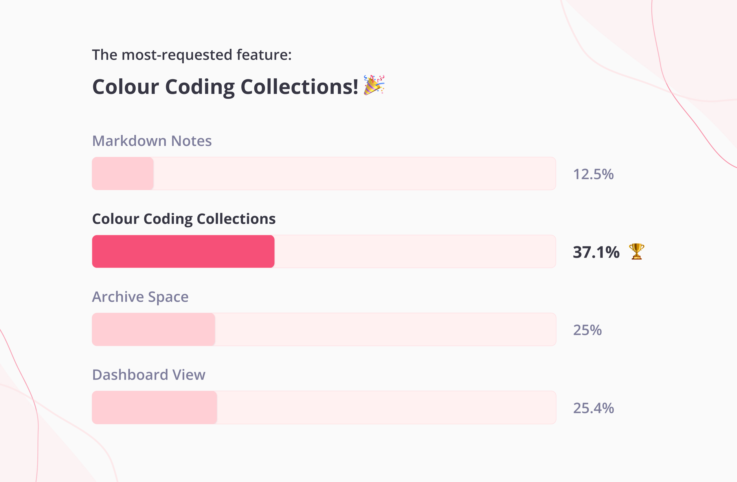Select the "Colour Coding Collections!" main heading
Screen dimensions: 737x482
(x=225, y=87)
